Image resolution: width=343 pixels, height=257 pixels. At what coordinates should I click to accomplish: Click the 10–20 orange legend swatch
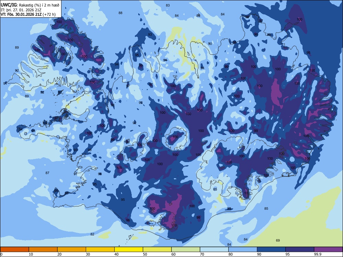click(43, 249)
